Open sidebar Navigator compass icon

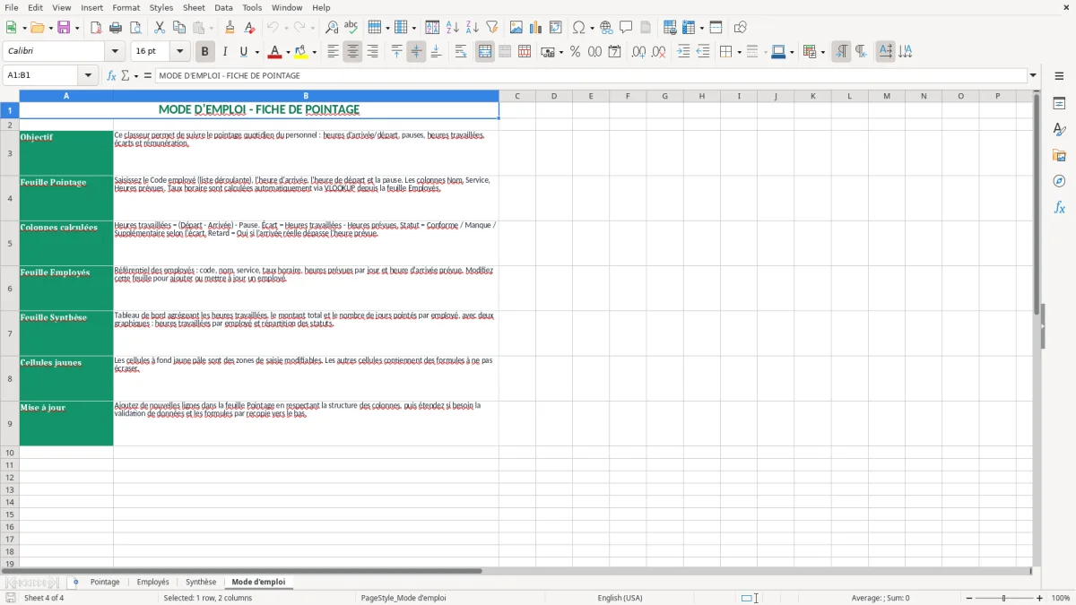pyautogui.click(x=1059, y=181)
